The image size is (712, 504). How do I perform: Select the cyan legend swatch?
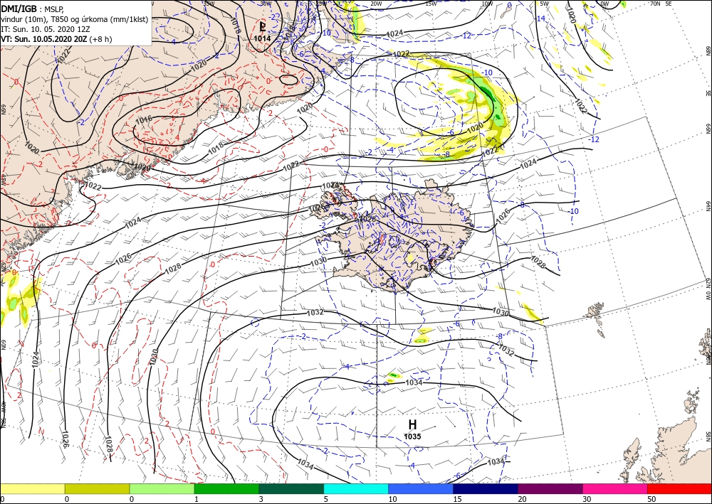[x=356, y=488]
